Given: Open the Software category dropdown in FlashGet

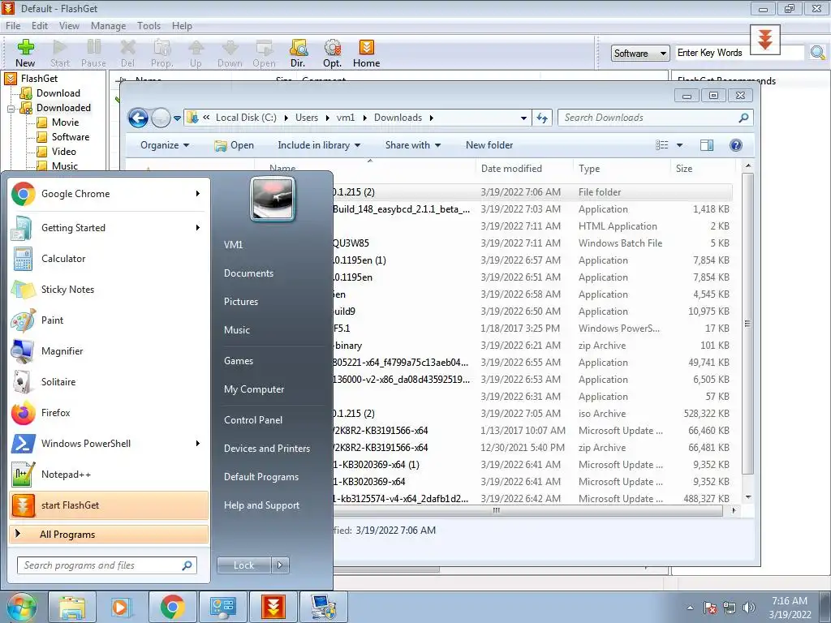Looking at the screenshot, I should (640, 53).
